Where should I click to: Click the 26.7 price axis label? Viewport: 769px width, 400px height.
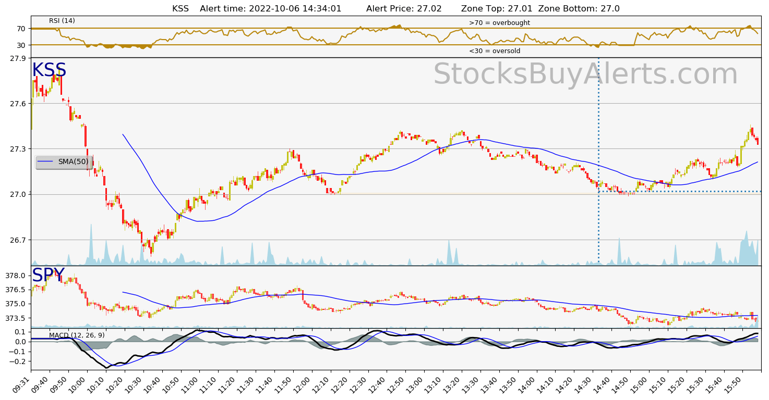point(19,240)
